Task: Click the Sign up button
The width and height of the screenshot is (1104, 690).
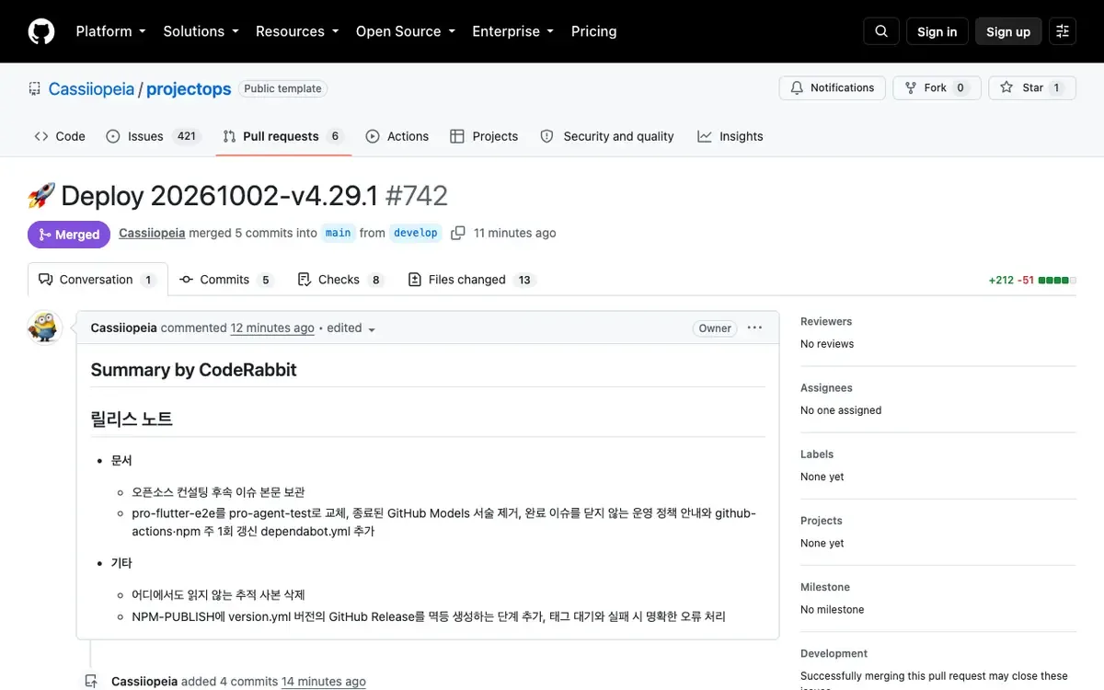Action: 1008,31
